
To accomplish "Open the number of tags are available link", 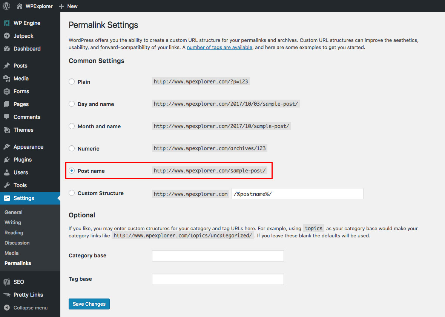I will click(x=219, y=47).
